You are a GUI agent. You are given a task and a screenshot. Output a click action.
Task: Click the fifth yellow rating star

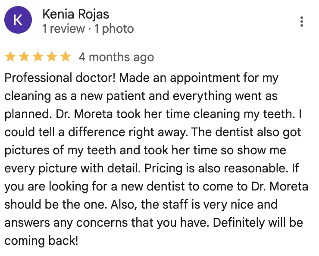point(66,56)
